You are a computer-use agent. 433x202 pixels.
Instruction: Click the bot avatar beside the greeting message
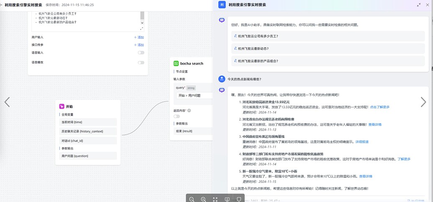[x=222, y=20]
